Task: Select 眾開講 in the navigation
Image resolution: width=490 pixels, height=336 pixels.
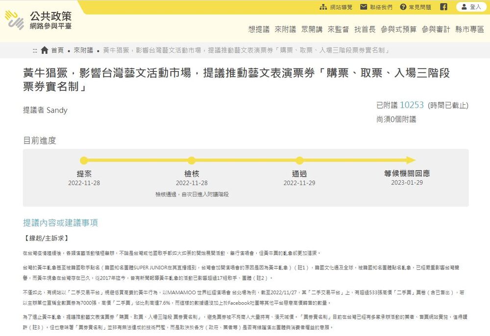Action: (312, 29)
